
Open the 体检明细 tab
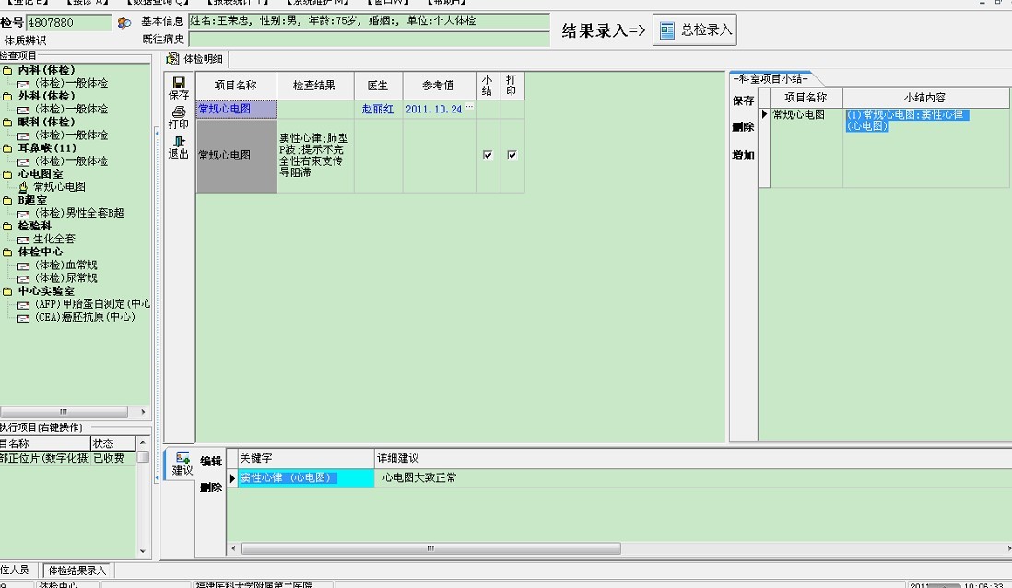coord(196,59)
